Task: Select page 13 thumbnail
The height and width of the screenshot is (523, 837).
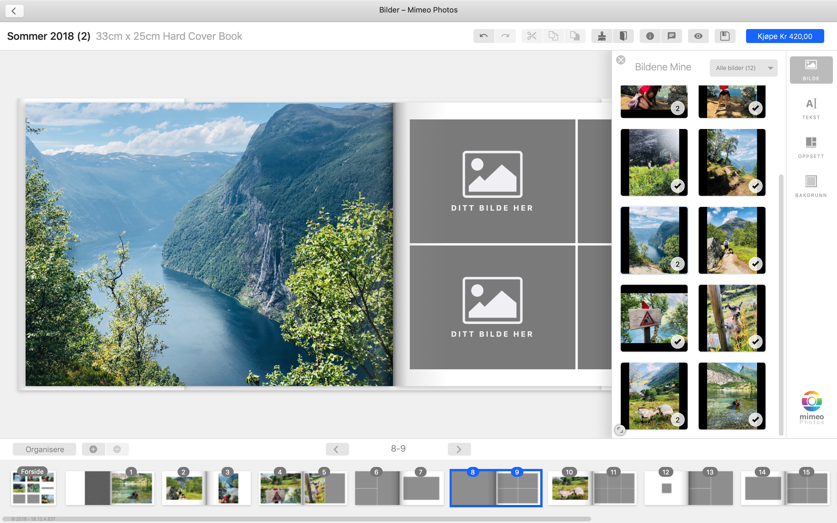Action: point(711,488)
